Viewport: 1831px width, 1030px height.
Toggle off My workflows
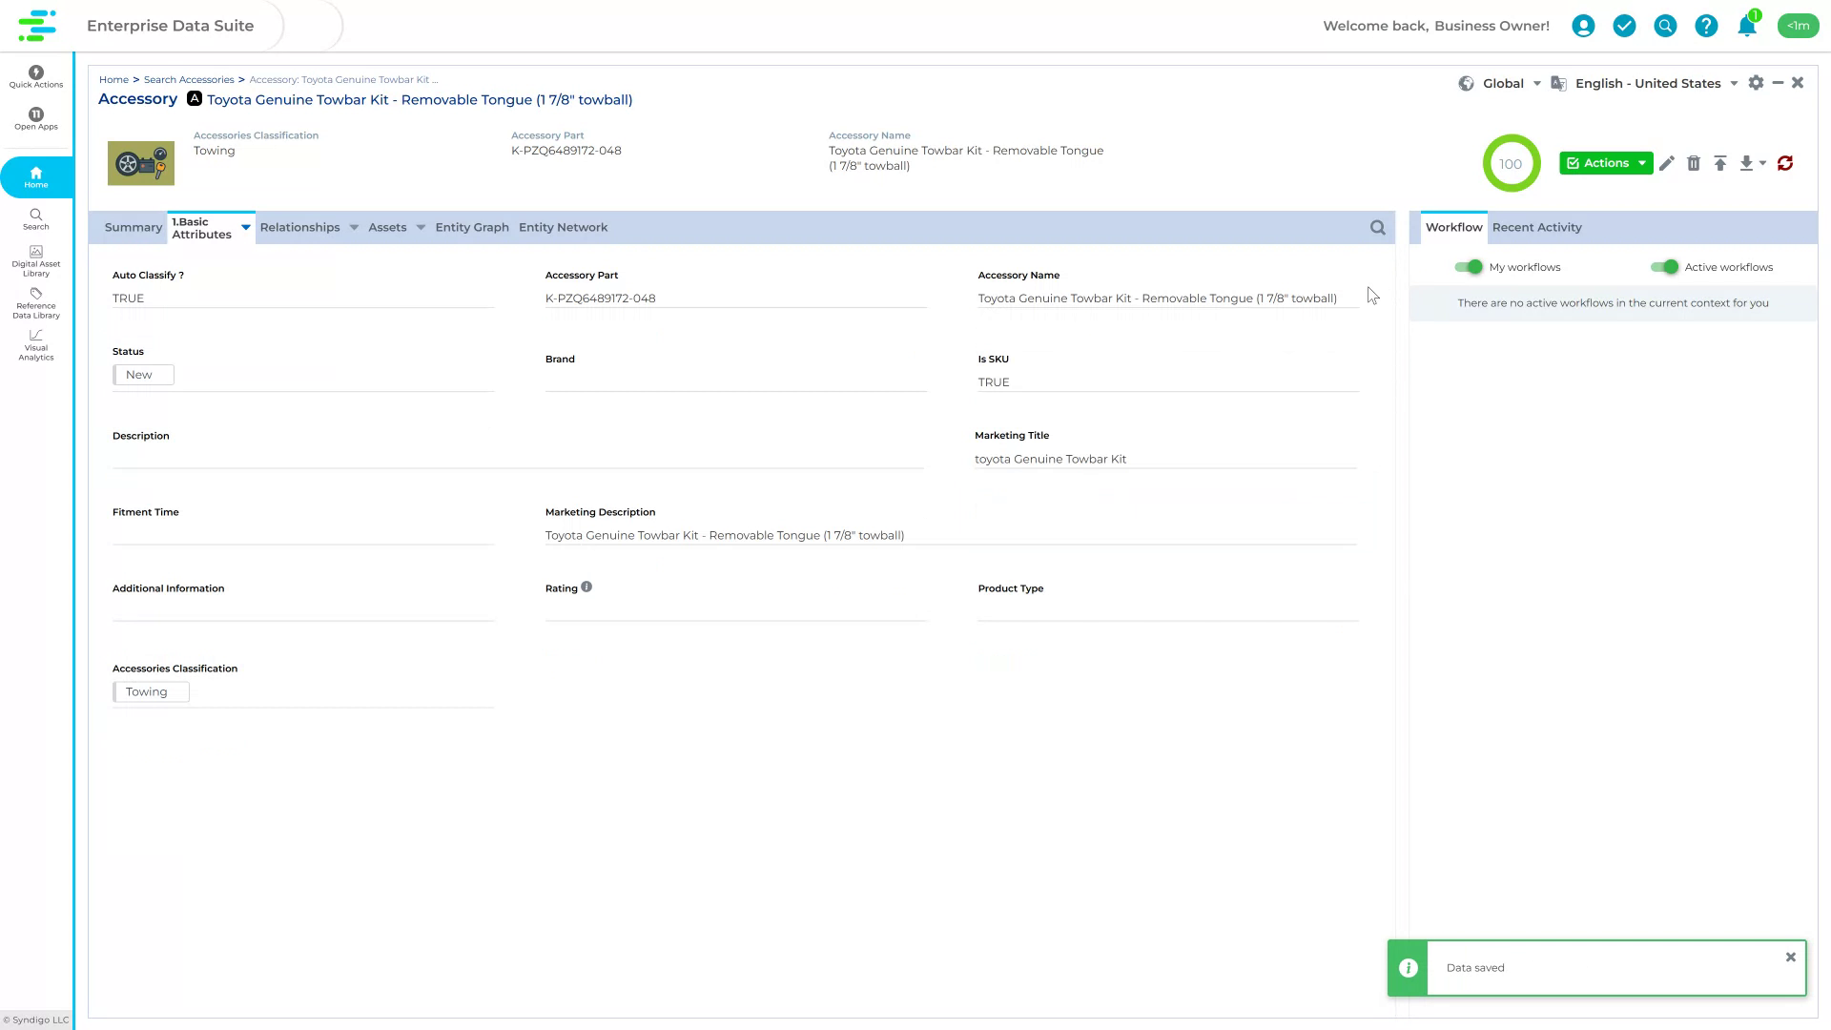1469,267
